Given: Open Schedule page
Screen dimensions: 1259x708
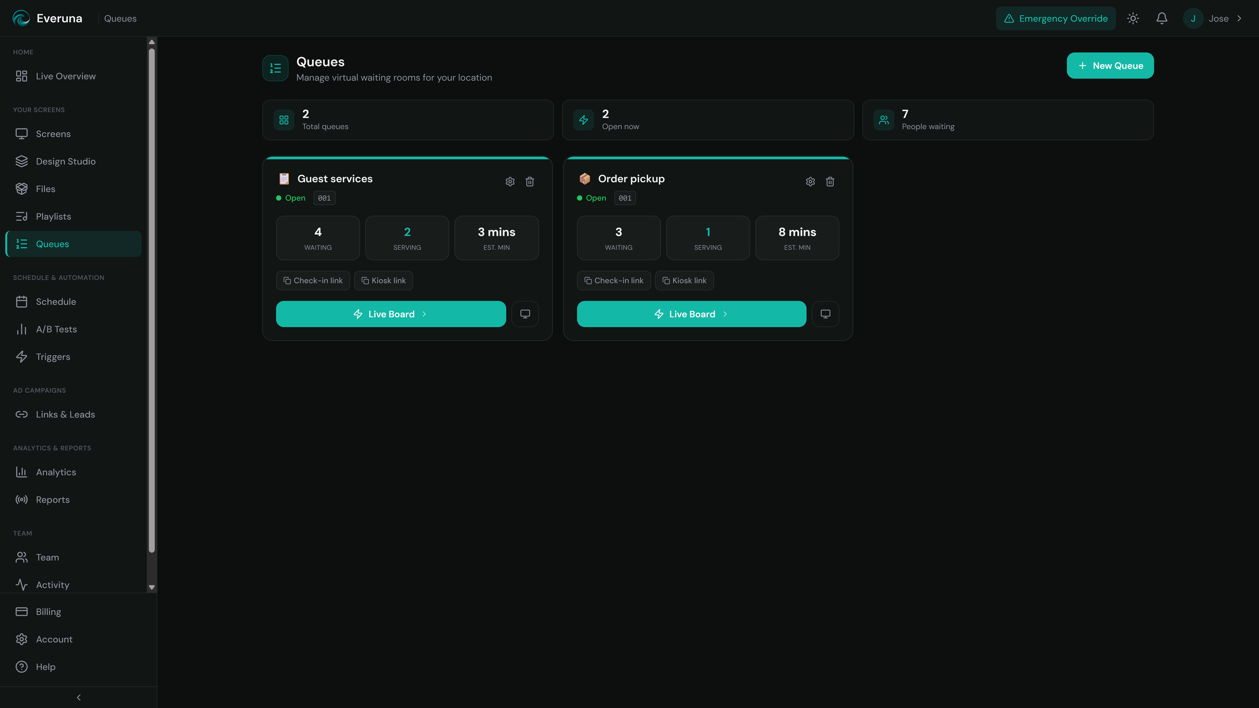Looking at the screenshot, I should tap(74, 301).
